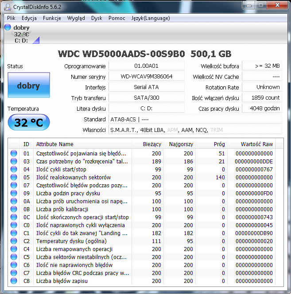Click the Litera dysku field C: D:
This screenshot has width=291, height=294.
coord(146,108)
